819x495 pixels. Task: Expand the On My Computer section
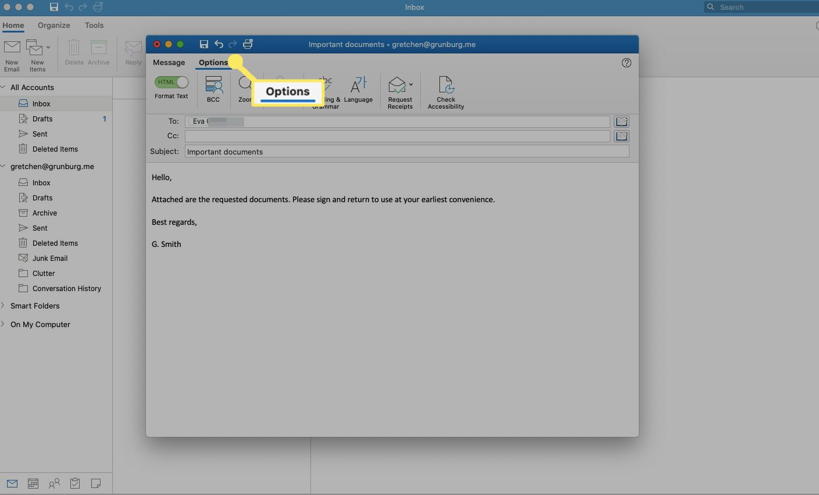3,324
